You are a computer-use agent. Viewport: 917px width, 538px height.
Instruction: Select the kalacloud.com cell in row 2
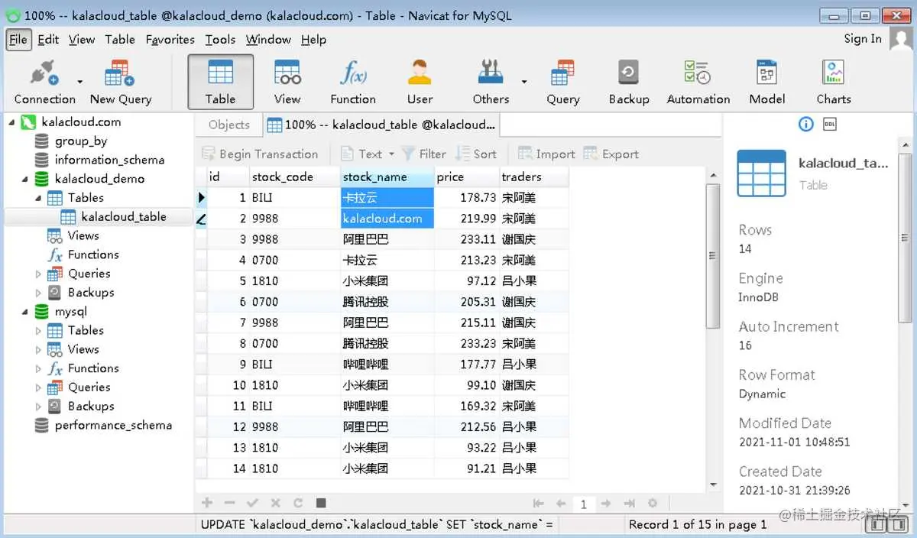coord(387,219)
